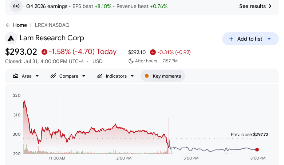Open the Compare dropdown arrow
284x165 pixels.
click(84, 76)
